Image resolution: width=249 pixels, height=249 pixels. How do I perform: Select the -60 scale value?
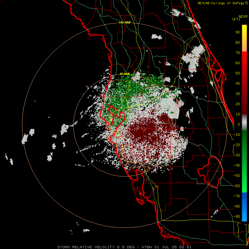click(237, 186)
